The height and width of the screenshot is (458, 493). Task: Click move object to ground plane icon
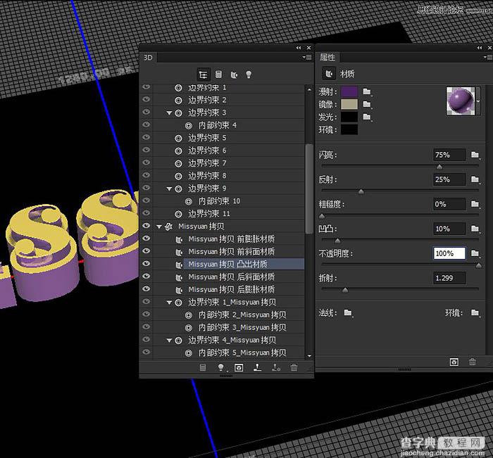coord(258,367)
